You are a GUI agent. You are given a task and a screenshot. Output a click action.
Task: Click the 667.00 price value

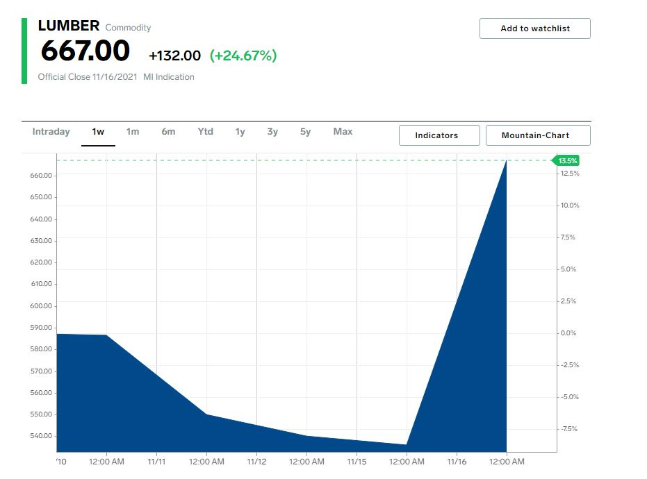click(85, 51)
